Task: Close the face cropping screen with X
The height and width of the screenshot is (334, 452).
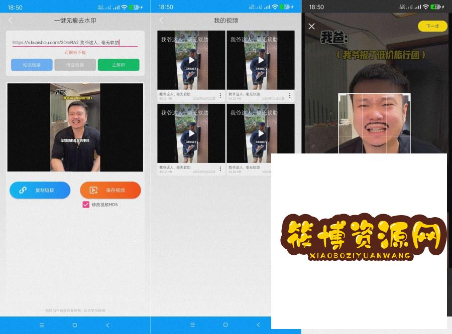Action: (x=311, y=27)
